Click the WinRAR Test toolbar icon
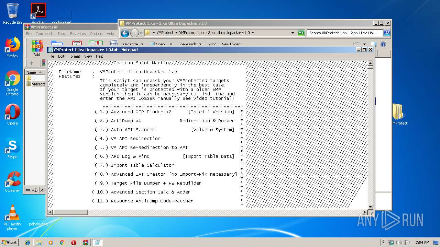Screen dimensions: 440x247 77,43
